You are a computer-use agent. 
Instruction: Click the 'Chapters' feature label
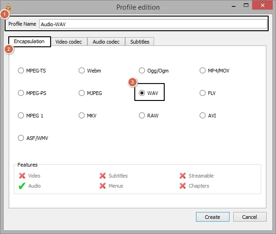[199, 186]
